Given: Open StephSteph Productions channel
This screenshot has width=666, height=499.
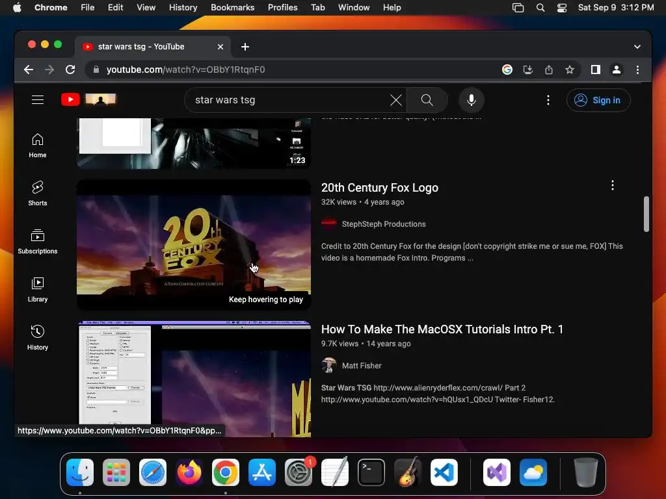Looking at the screenshot, I should tap(384, 224).
